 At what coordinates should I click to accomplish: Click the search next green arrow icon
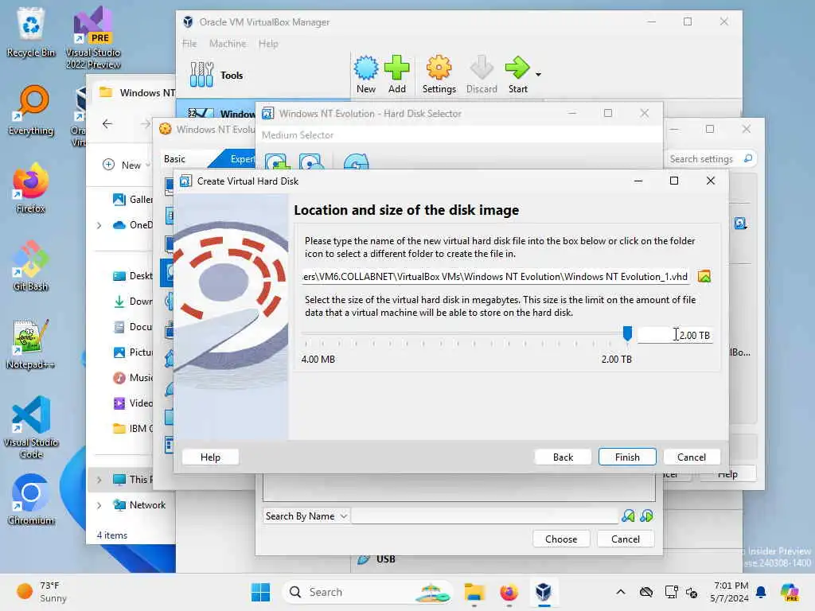(646, 516)
